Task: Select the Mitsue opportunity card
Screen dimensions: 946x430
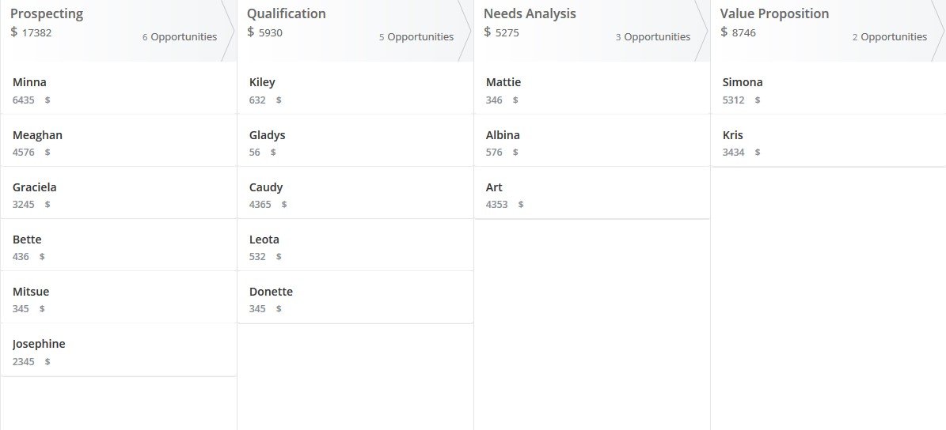Action: click(119, 300)
